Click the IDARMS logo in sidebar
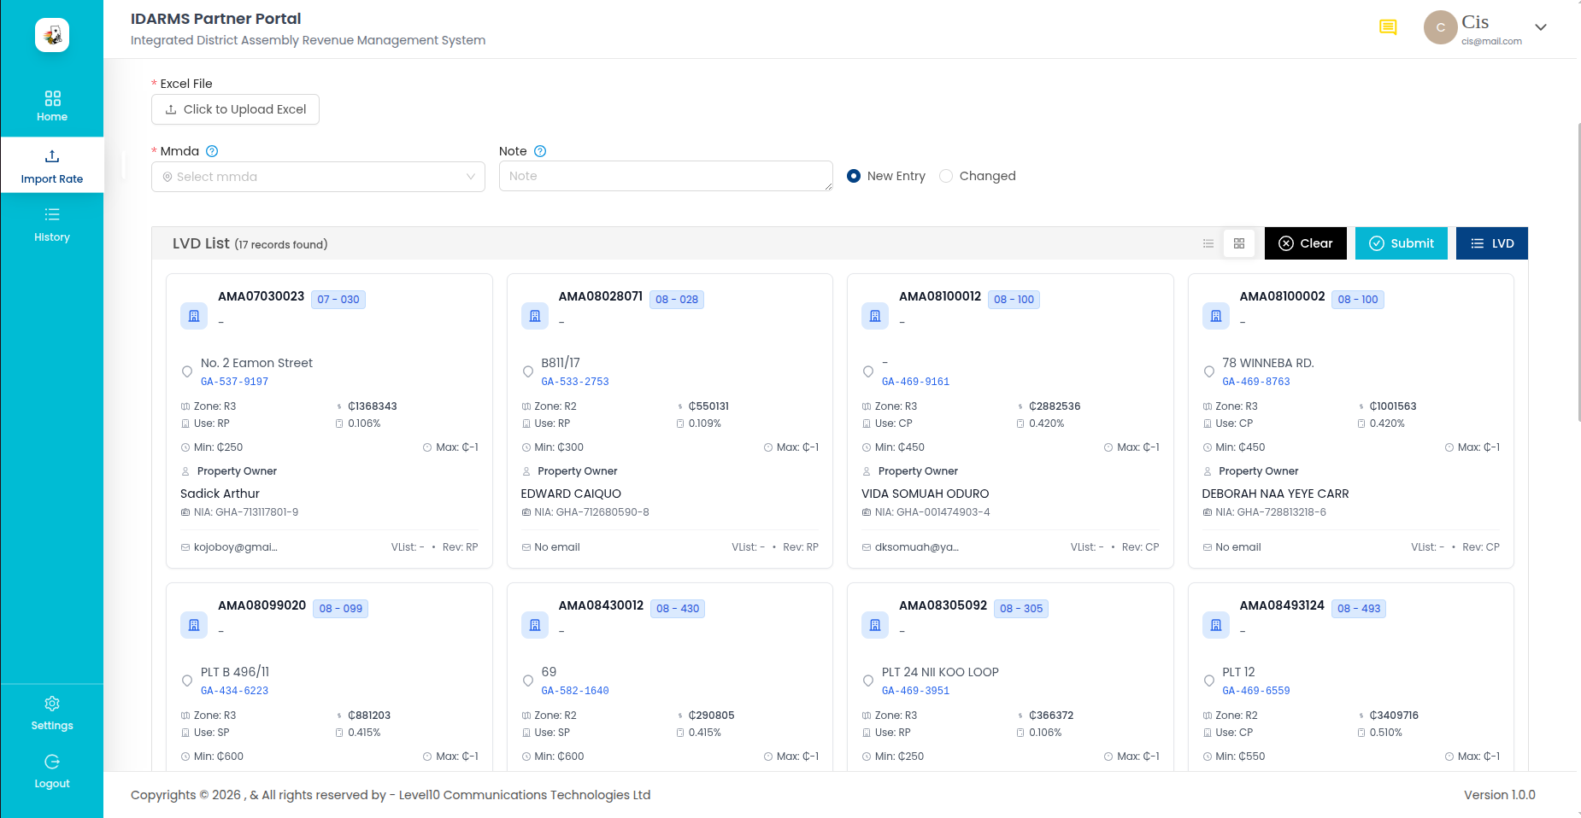 pos(52,35)
